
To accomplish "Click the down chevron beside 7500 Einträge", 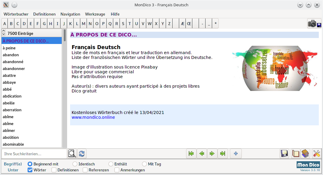I will click(4, 34).
